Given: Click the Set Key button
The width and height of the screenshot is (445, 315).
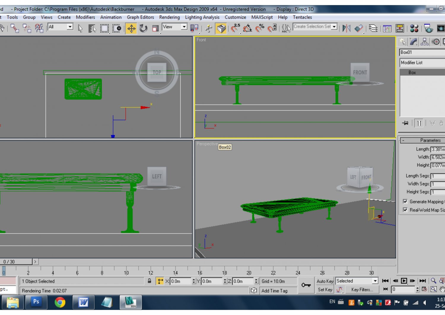Looking at the screenshot, I should [325, 290].
